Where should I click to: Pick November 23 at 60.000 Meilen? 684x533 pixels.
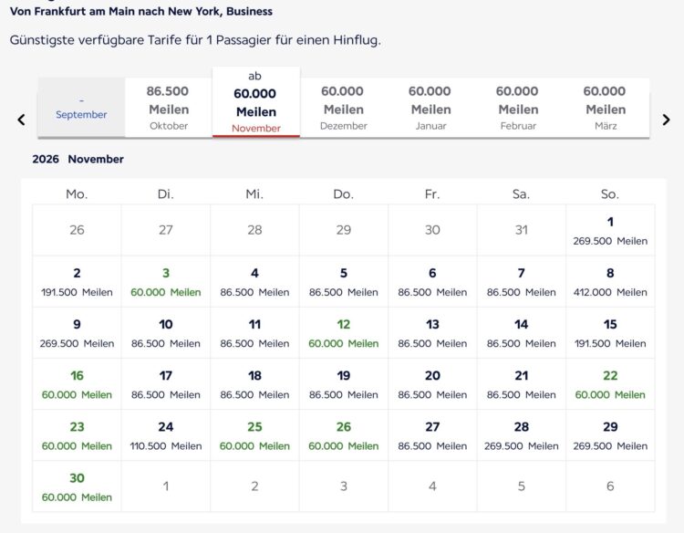(77, 435)
